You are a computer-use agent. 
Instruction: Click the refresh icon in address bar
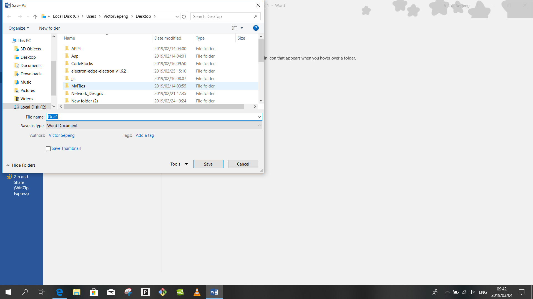pos(184,17)
